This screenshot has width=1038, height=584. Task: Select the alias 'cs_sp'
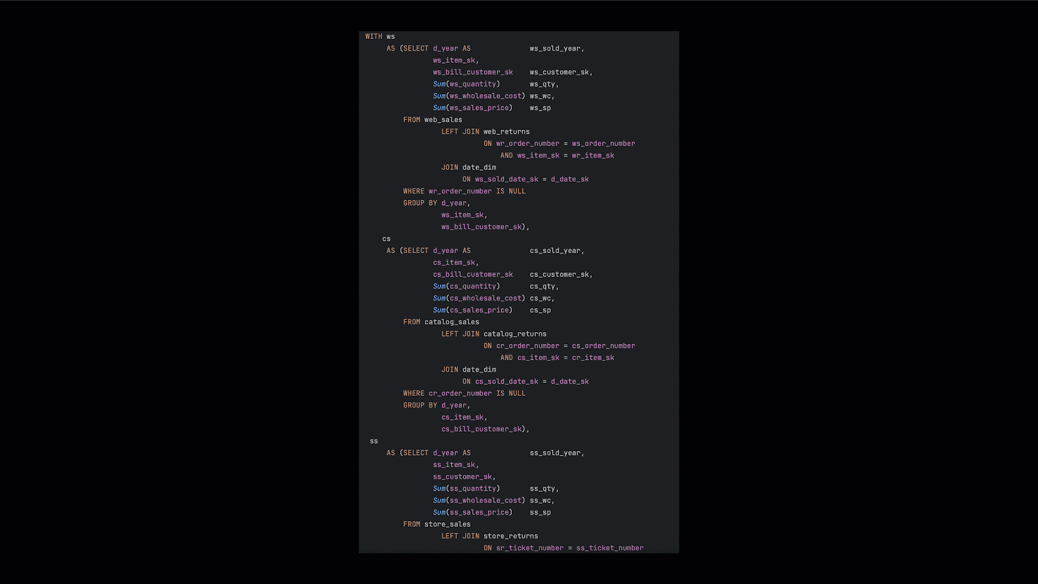(540, 310)
